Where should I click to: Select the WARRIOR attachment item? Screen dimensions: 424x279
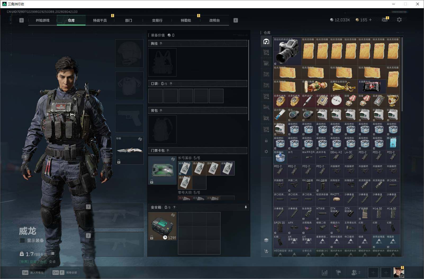coord(308,157)
